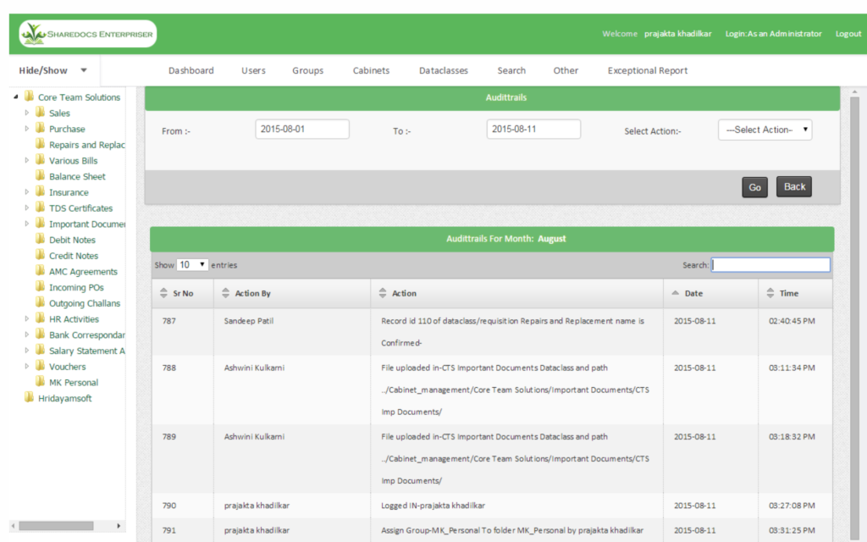Click the From date field
Viewport: 867px width, 542px height.
pyautogui.click(x=302, y=129)
